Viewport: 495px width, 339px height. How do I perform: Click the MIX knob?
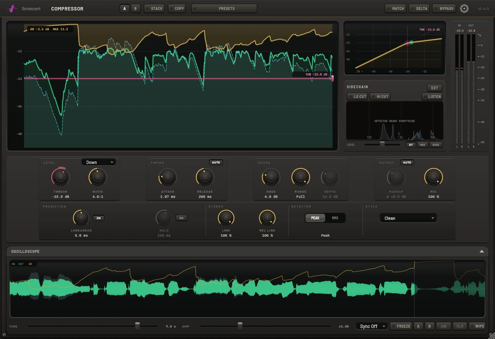pyautogui.click(x=434, y=177)
